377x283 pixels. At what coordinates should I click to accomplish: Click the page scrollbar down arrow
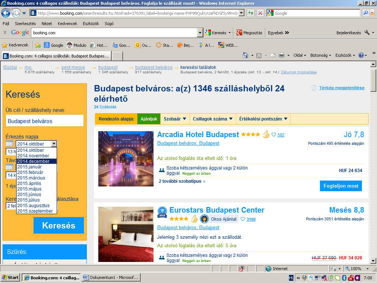pyautogui.click(x=373, y=261)
